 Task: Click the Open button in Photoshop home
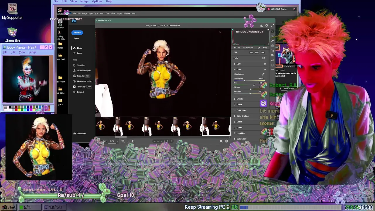[76, 38]
